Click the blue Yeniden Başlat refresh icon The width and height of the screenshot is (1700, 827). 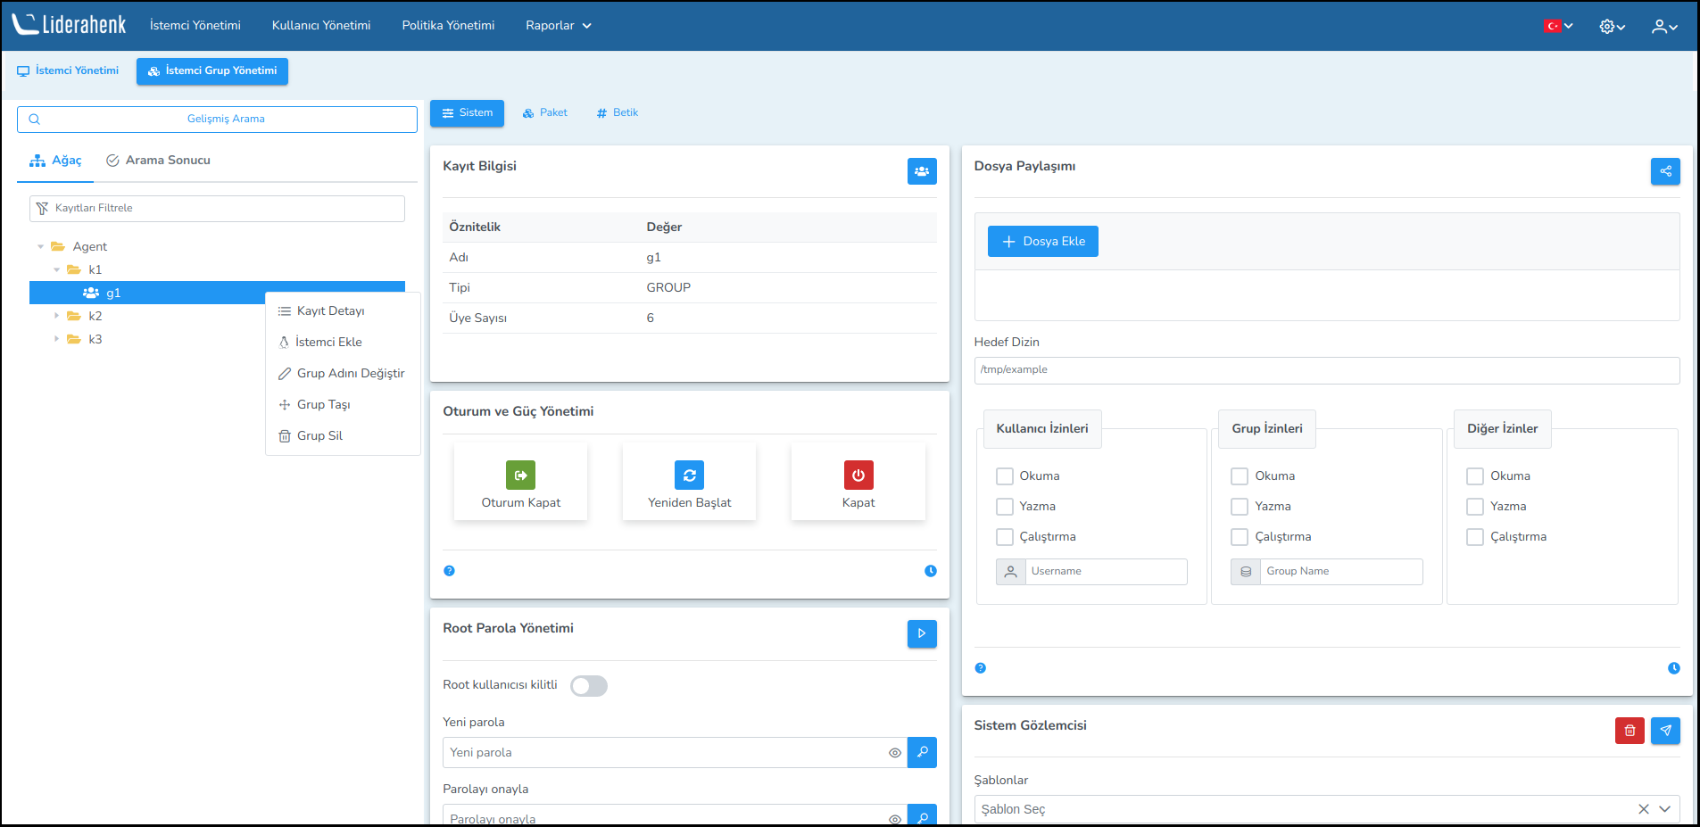[689, 476]
